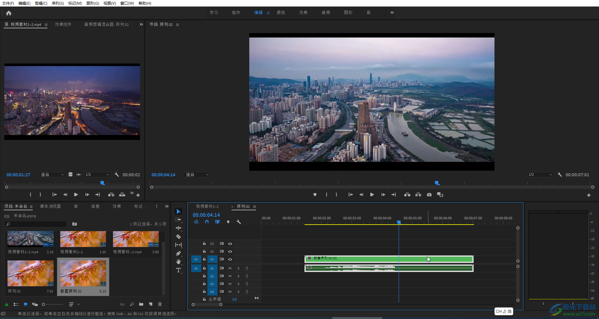Select the Type tool
Screen dimensions: 599x319
pyautogui.click(x=178, y=270)
